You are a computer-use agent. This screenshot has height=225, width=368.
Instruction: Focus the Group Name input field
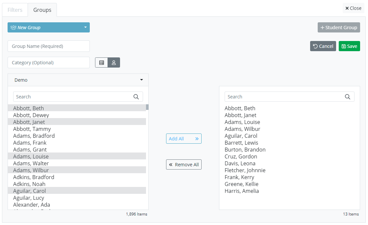tap(49, 46)
